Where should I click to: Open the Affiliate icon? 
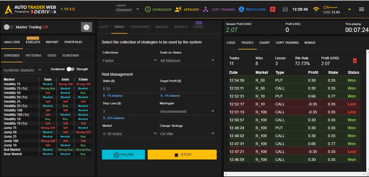point(178,9)
